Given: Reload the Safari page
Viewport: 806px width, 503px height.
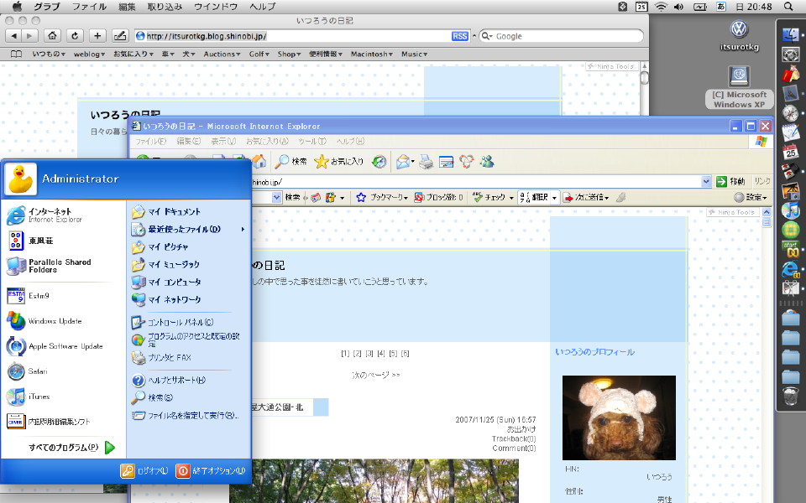Looking at the screenshot, I should pyautogui.click(x=75, y=36).
